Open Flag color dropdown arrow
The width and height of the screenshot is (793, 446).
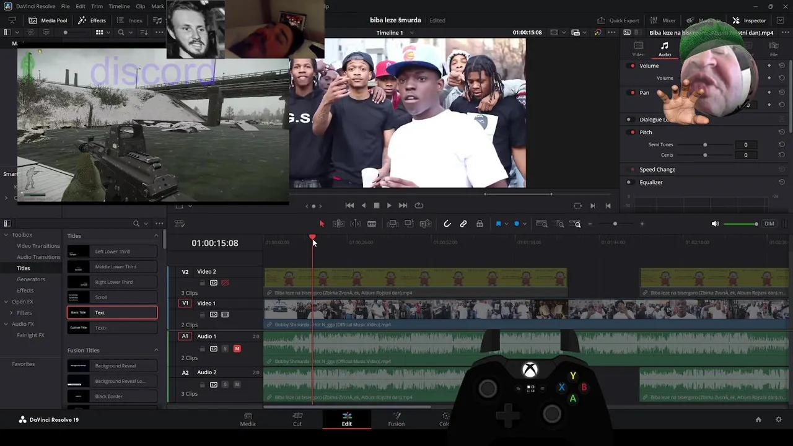click(x=506, y=224)
